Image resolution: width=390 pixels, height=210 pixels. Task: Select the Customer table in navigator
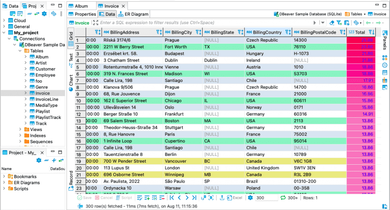click(45, 69)
